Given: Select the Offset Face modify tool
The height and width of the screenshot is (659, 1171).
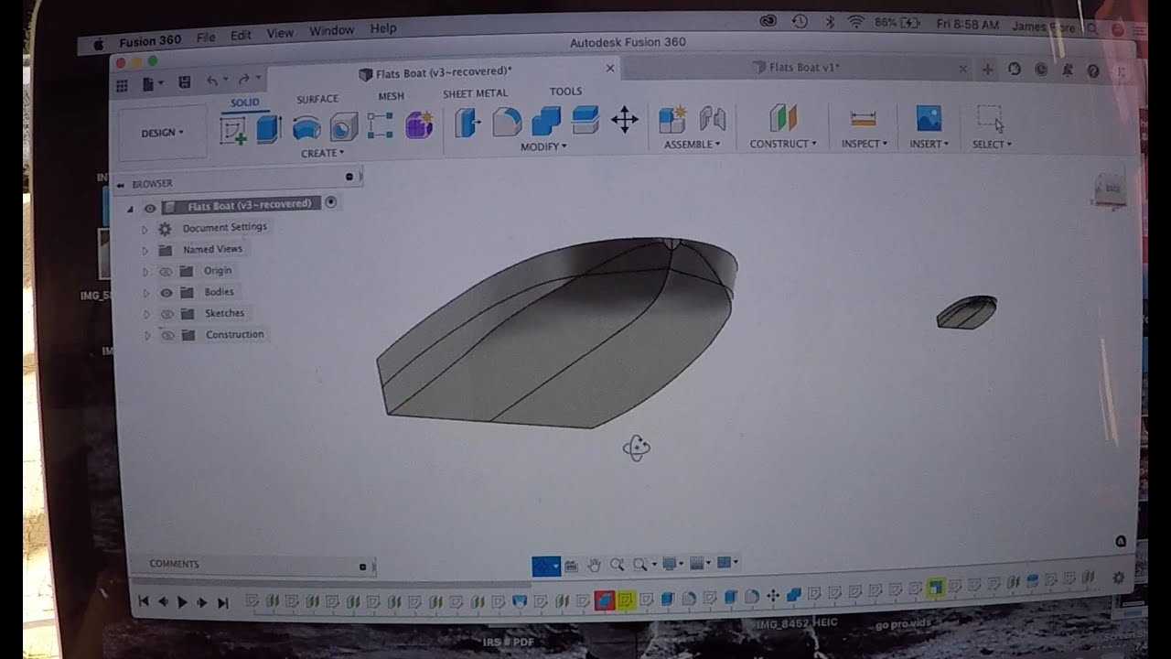Looking at the screenshot, I should click(585, 120).
